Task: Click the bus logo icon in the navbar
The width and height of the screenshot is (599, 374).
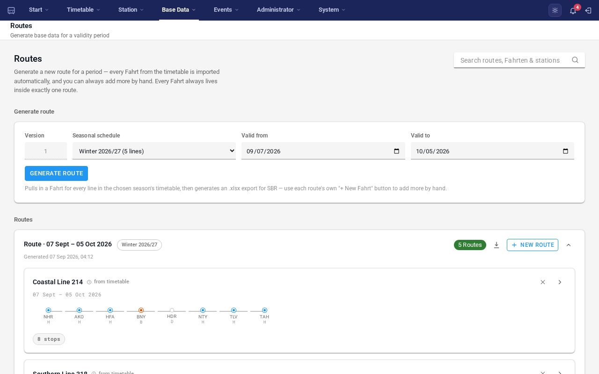Action: click(x=11, y=10)
